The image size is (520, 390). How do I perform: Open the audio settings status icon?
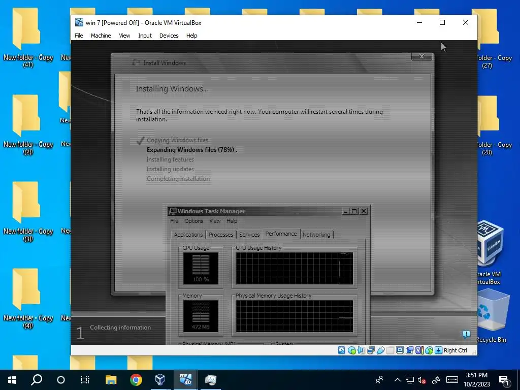click(361, 350)
